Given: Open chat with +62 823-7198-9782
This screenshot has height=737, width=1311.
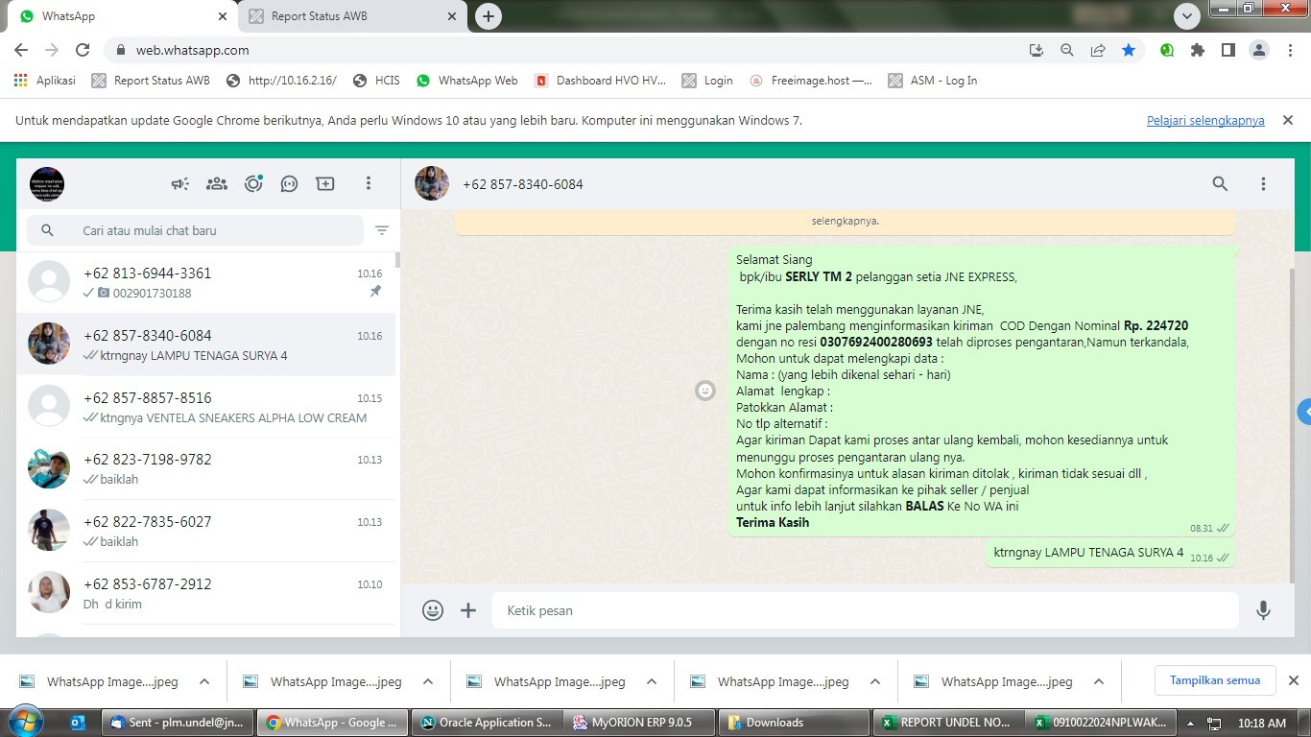Looking at the screenshot, I should pos(205,469).
